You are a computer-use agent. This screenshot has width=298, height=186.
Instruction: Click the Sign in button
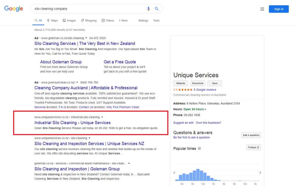(279, 9)
